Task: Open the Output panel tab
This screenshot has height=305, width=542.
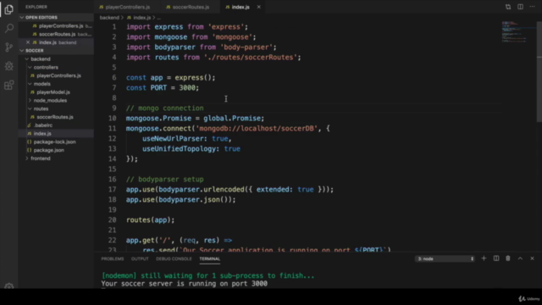Action: point(140,258)
